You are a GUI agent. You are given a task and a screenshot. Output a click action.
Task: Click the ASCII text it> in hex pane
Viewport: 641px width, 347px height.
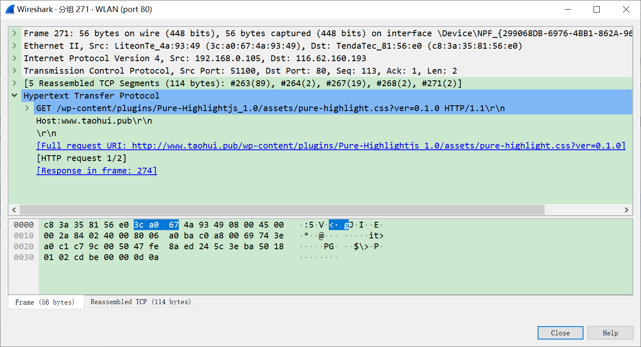[376, 235]
